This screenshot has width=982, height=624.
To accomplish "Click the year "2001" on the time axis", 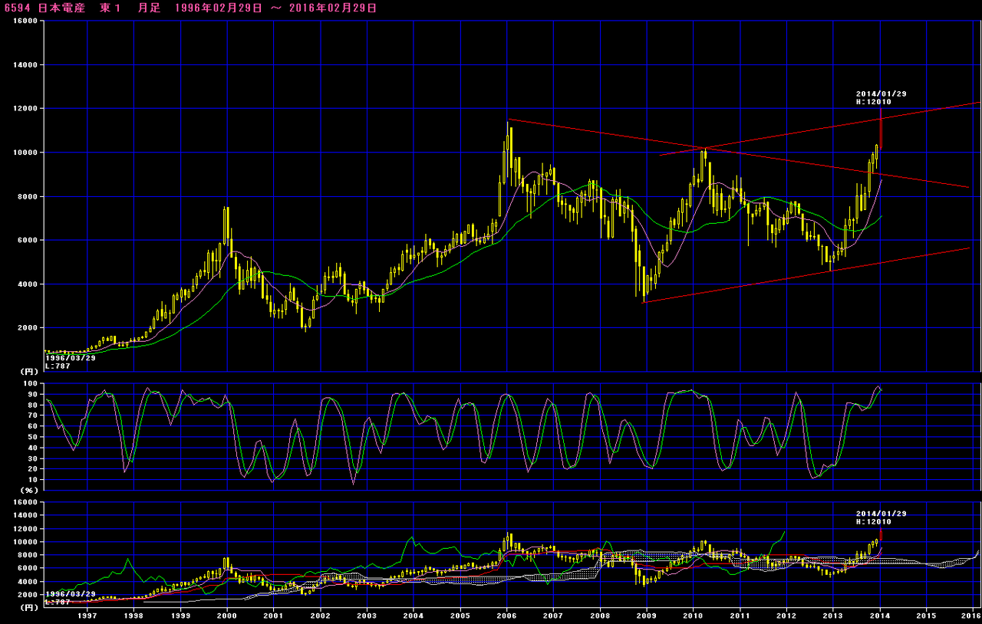I will [274, 615].
